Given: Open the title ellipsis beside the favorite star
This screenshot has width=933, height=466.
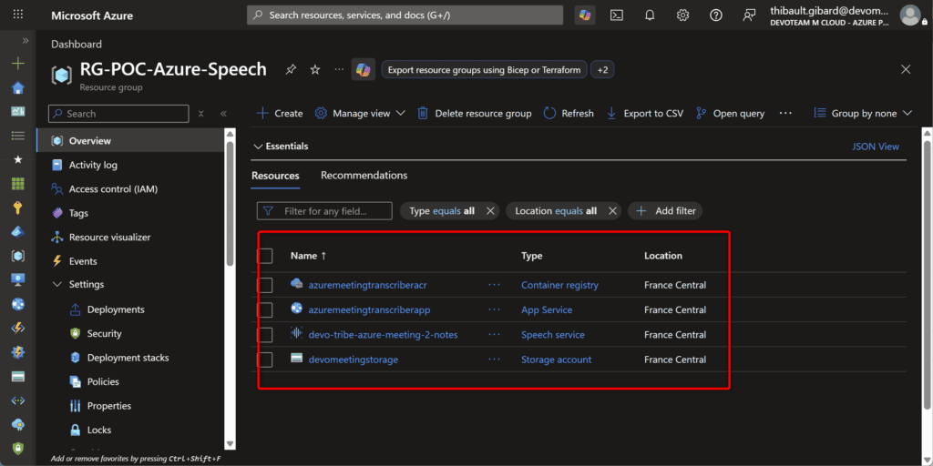Looking at the screenshot, I should click(x=339, y=69).
